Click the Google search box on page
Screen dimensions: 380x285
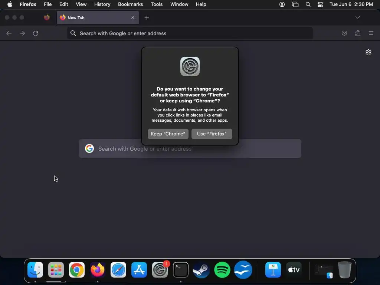point(190,148)
